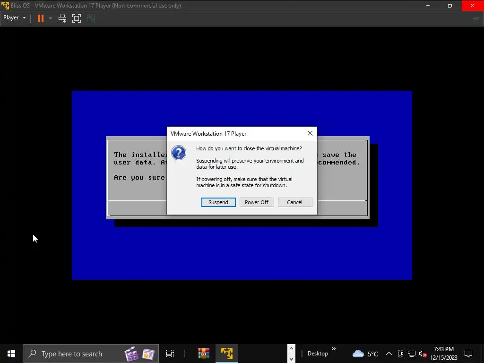Select the VMware Player taskbar icon
The height and width of the screenshot is (363, 484).
pyautogui.click(x=227, y=354)
